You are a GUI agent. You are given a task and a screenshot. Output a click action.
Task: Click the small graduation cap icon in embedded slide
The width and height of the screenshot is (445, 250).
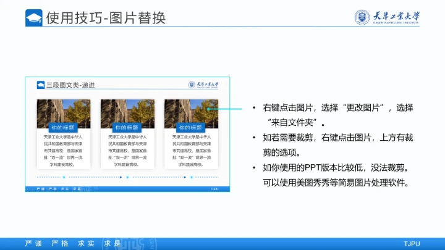41,85
